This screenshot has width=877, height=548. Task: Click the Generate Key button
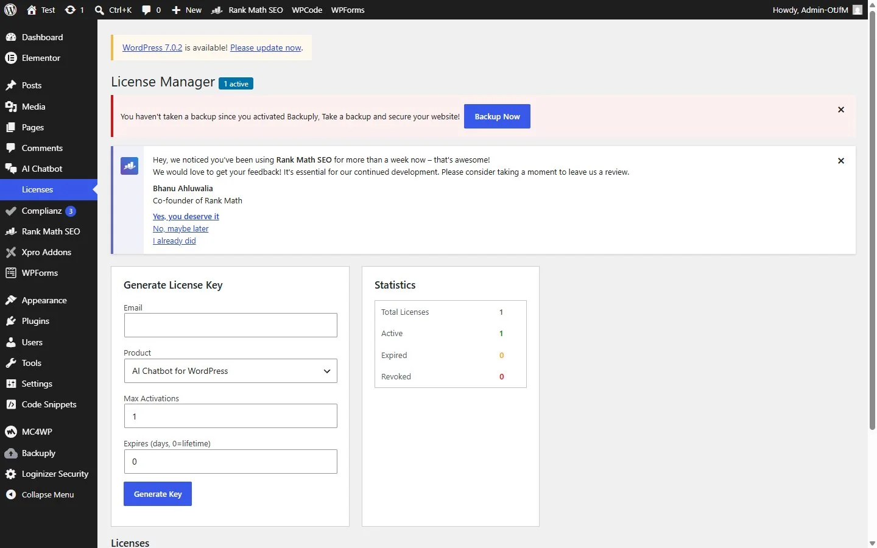pos(158,494)
